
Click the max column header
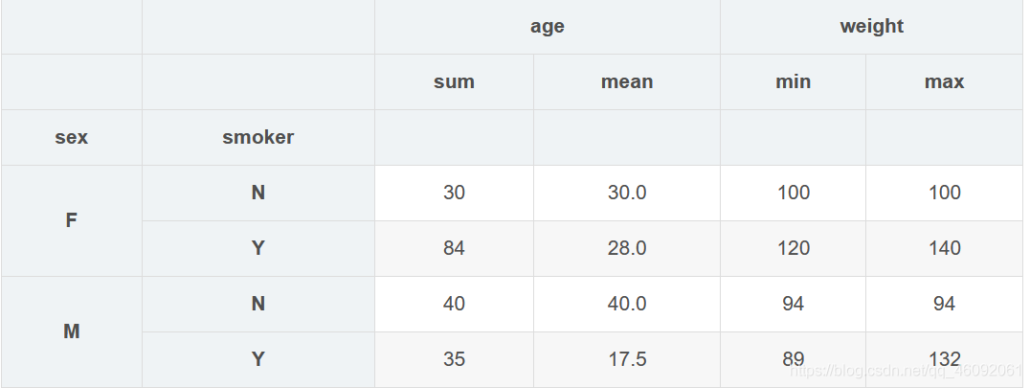tap(944, 82)
